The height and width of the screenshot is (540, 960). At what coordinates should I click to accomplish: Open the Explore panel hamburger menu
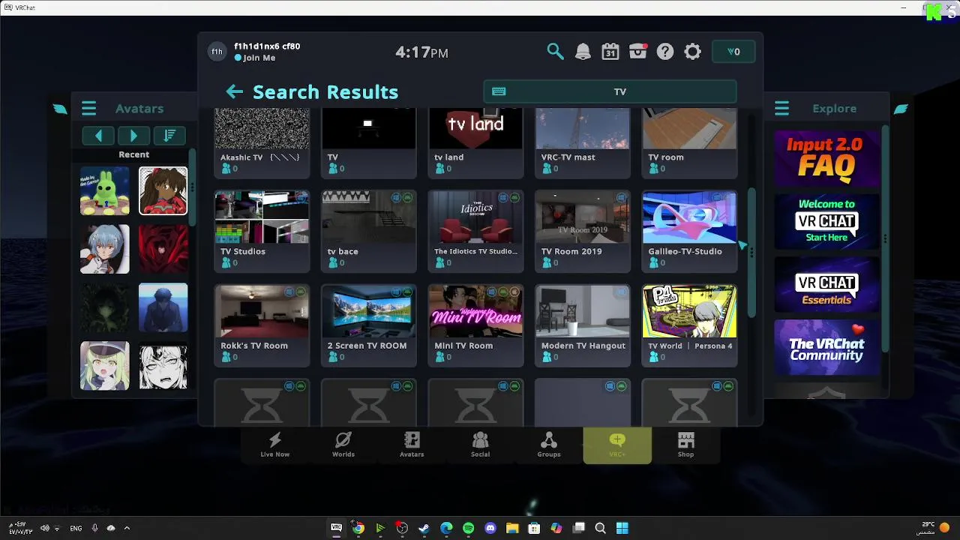coord(781,109)
